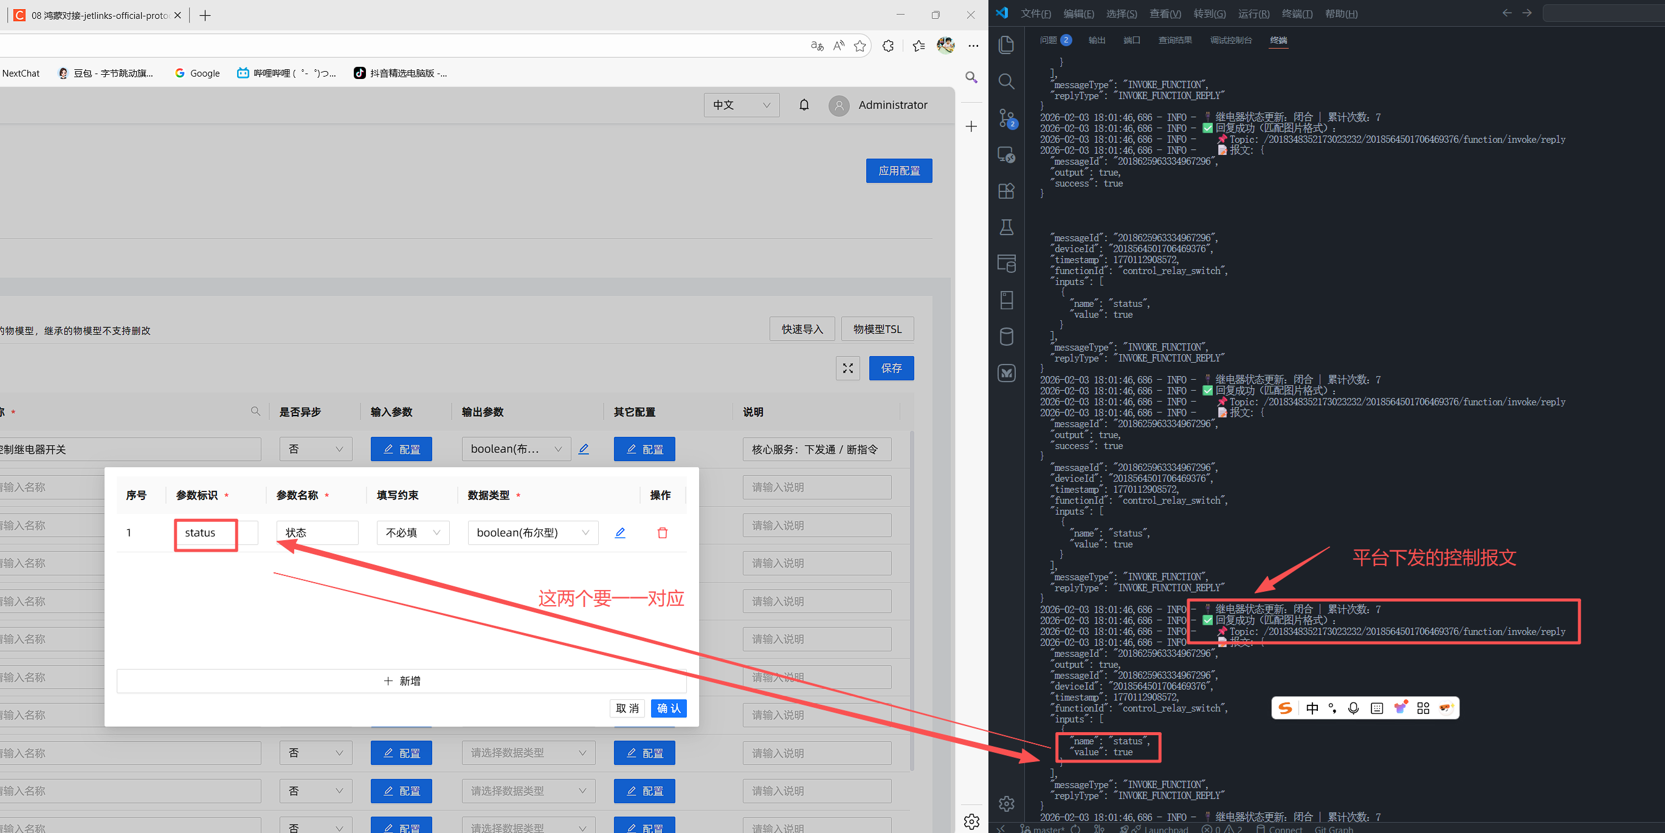Open the VS Code Extensions view

(x=1005, y=191)
